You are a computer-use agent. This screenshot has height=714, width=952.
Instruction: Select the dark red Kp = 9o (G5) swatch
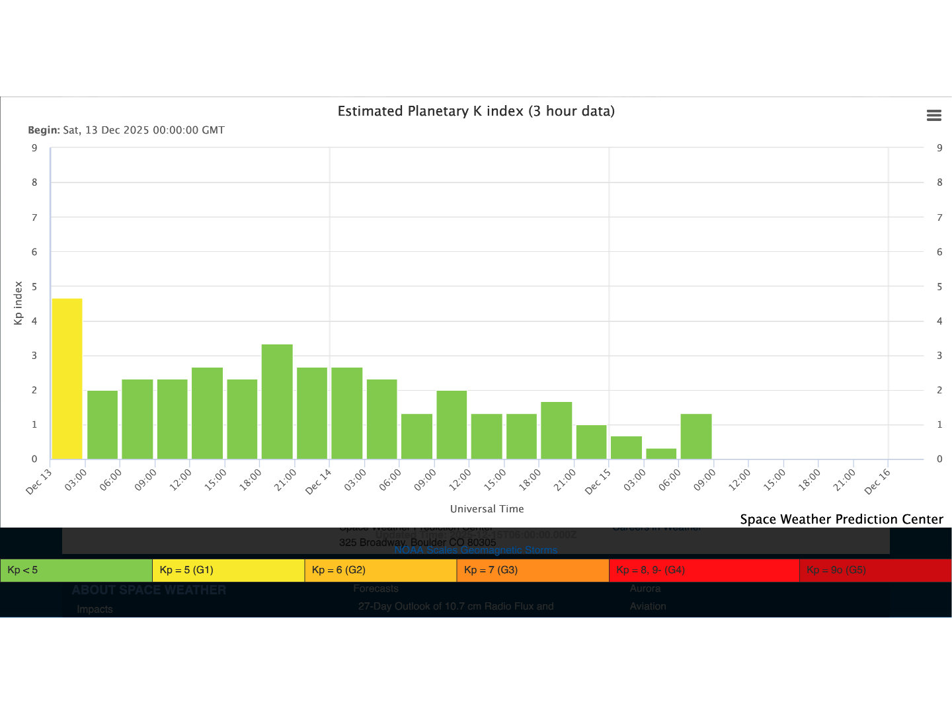pyautogui.click(x=875, y=570)
